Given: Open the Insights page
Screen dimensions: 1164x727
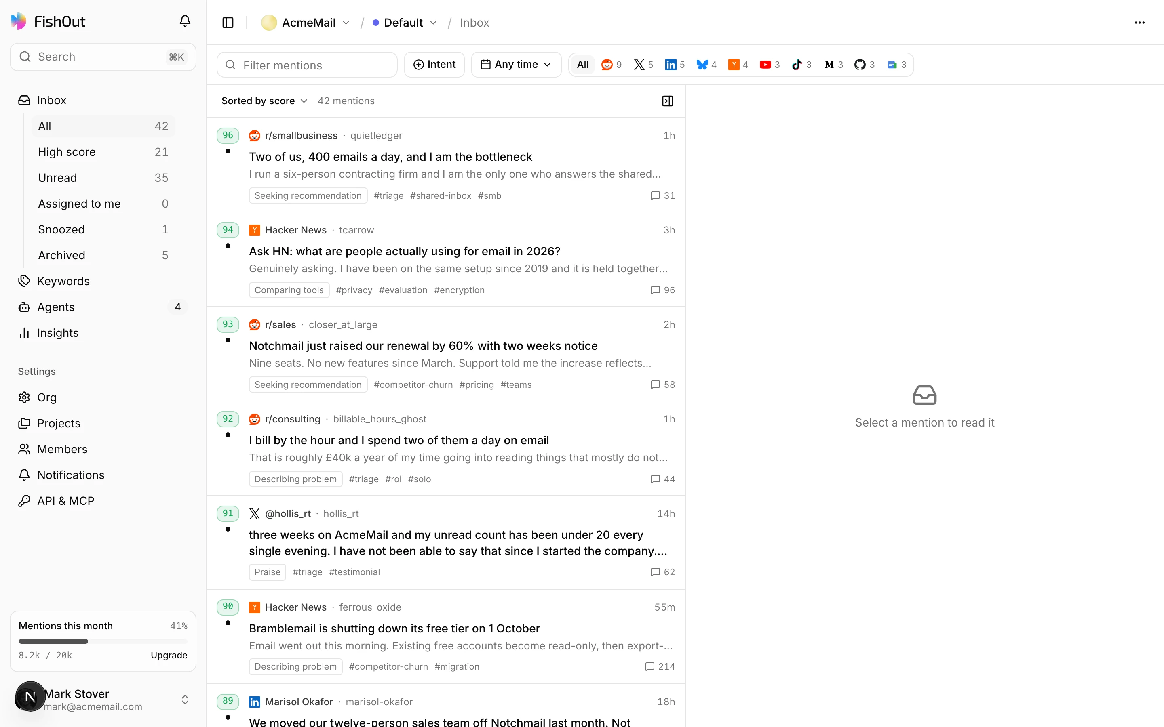Looking at the screenshot, I should 103,333.
